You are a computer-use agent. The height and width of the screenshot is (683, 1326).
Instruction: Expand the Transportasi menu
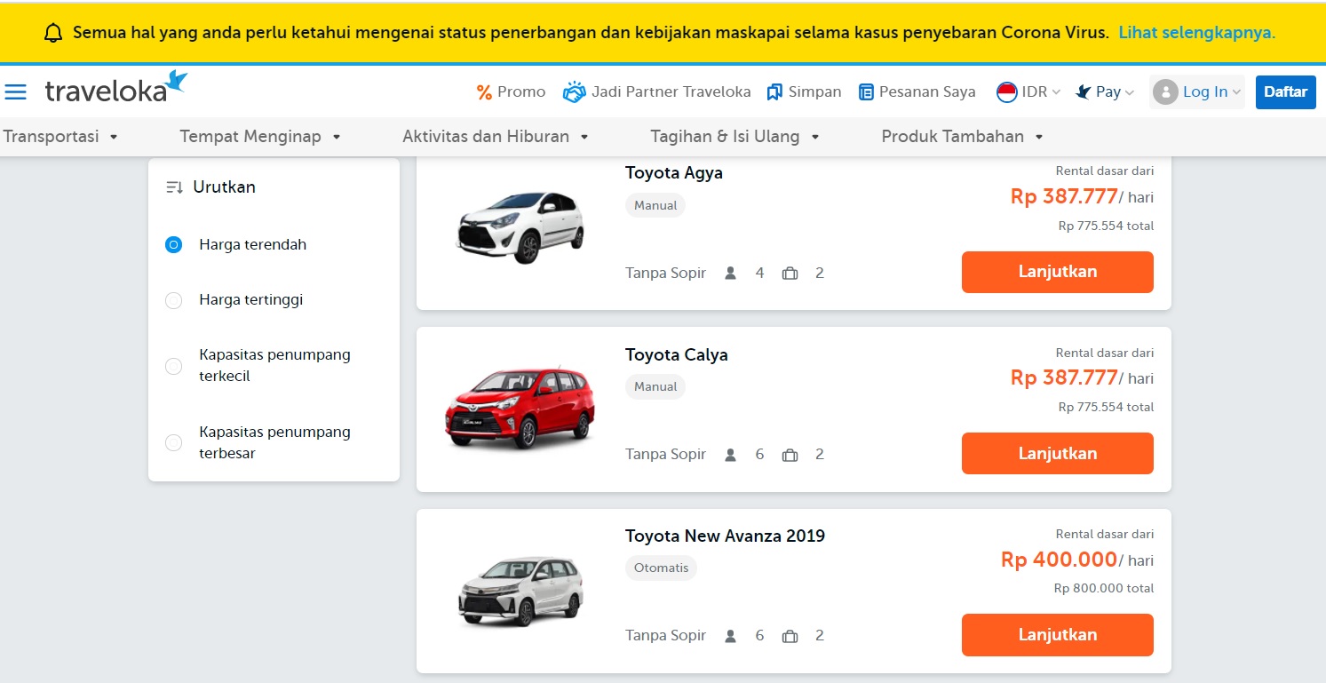(60, 137)
